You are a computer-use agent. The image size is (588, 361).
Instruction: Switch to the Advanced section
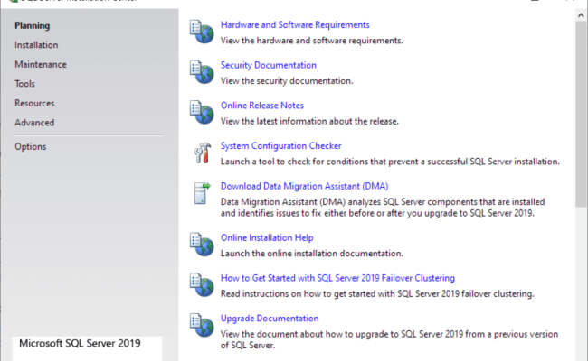point(34,123)
